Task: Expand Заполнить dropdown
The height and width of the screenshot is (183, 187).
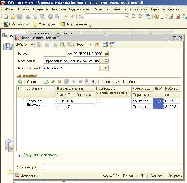Action: click(110, 82)
